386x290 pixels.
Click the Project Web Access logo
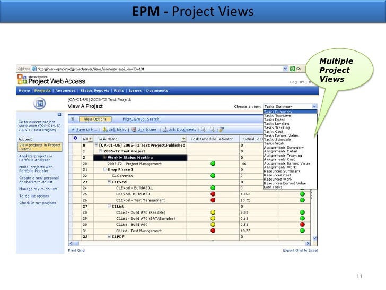coord(51,80)
